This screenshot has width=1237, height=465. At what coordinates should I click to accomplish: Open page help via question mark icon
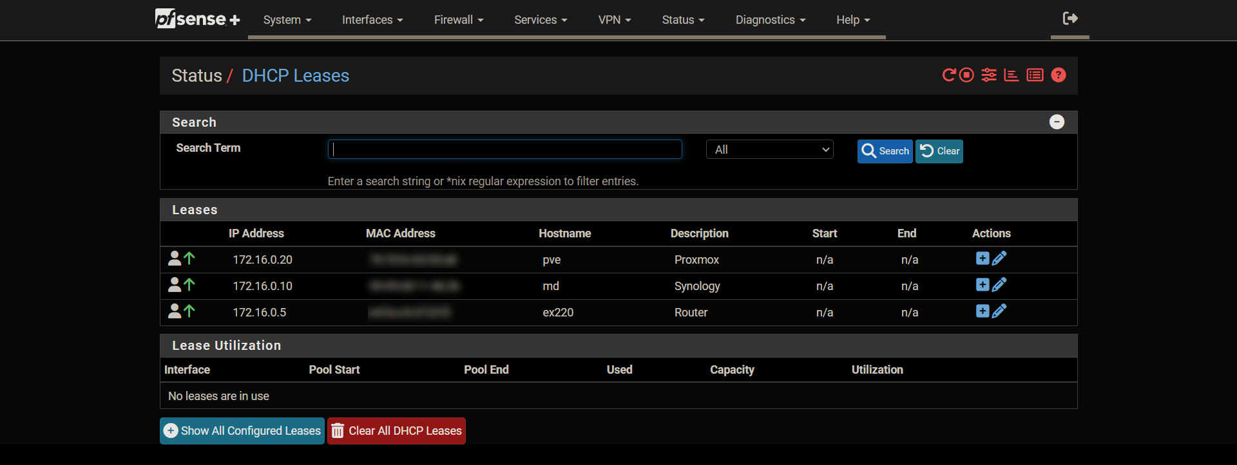(1058, 75)
